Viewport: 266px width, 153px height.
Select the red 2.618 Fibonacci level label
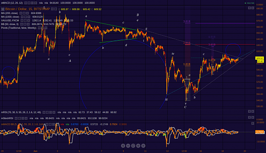click(x=187, y=43)
